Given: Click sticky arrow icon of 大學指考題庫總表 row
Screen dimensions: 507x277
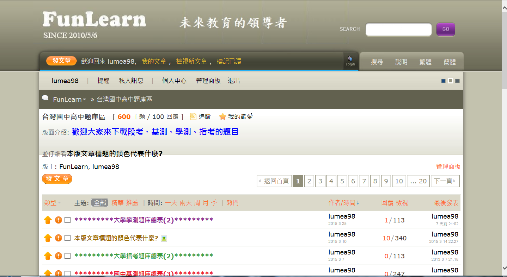Looking at the screenshot, I should pos(48,256).
